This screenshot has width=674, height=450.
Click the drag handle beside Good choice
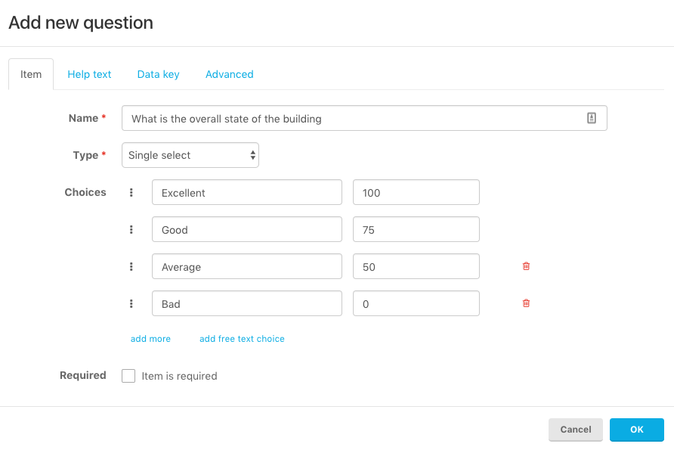tap(131, 229)
